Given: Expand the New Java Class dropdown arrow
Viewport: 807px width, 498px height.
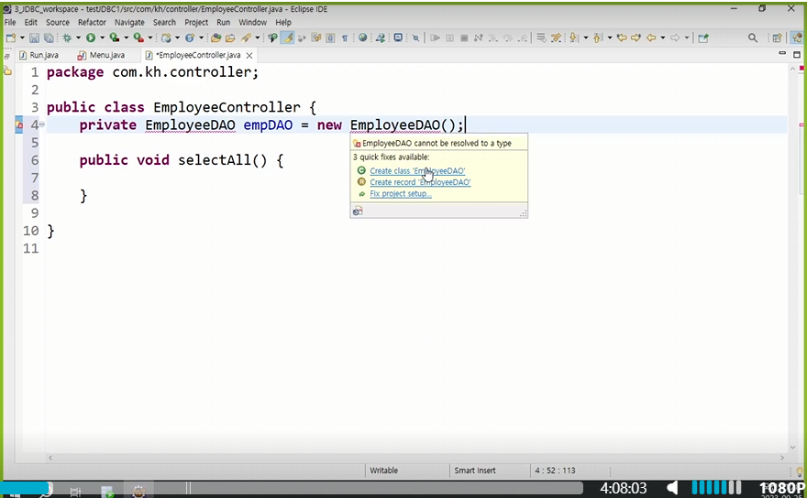Looking at the screenshot, I should 201,38.
